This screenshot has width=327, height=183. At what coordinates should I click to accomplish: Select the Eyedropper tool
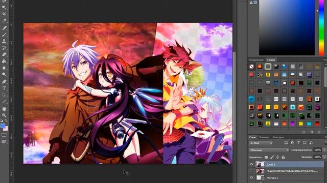pyautogui.click(x=4, y=20)
